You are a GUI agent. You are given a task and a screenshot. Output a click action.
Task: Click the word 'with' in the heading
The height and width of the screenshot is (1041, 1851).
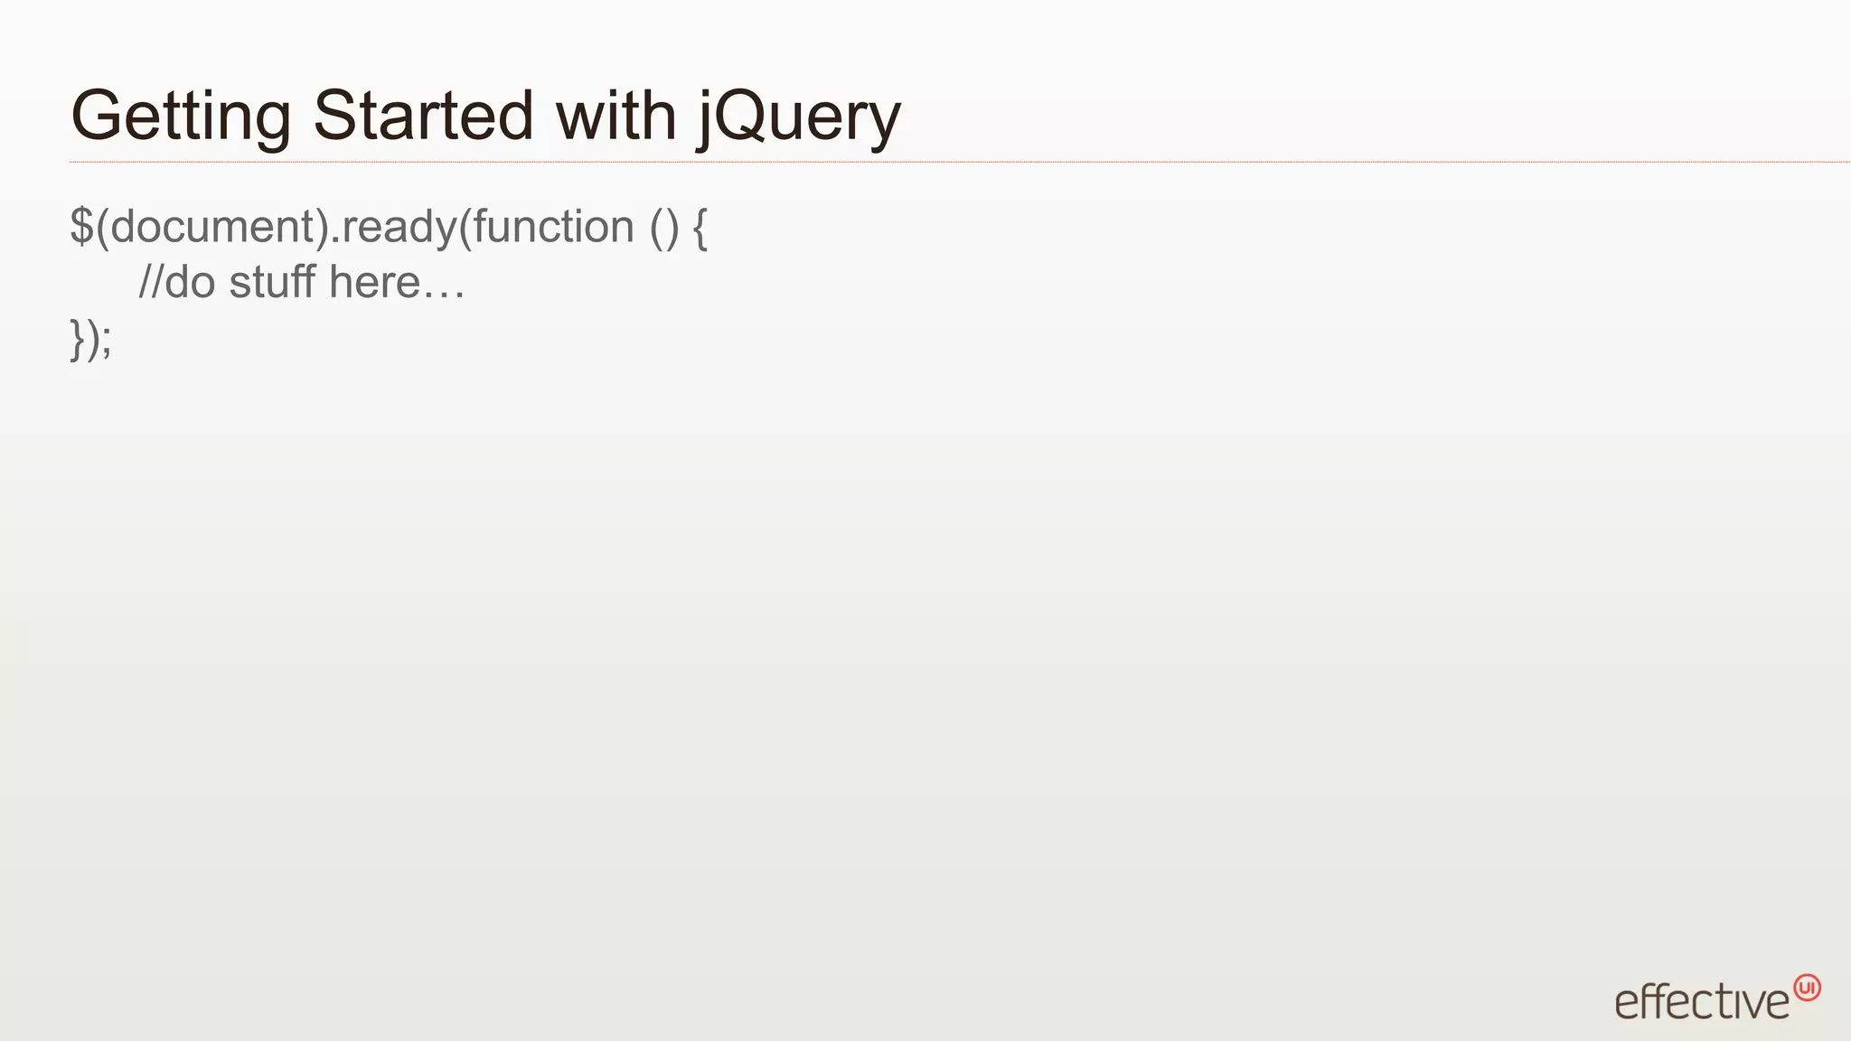coord(615,116)
